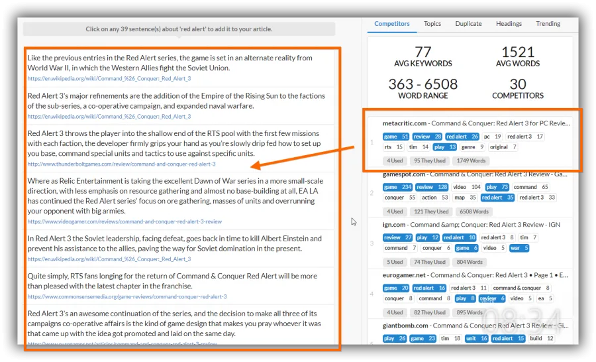This screenshot has height=362, width=596.
Task: Click eurogamer '82 They Used' badge
Action: tap(430, 312)
